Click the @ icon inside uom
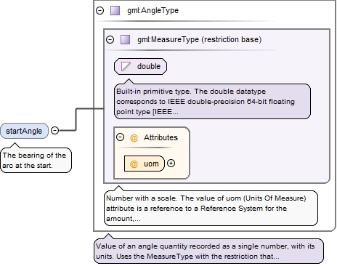The width and height of the screenshot is (337, 266). coord(134,164)
